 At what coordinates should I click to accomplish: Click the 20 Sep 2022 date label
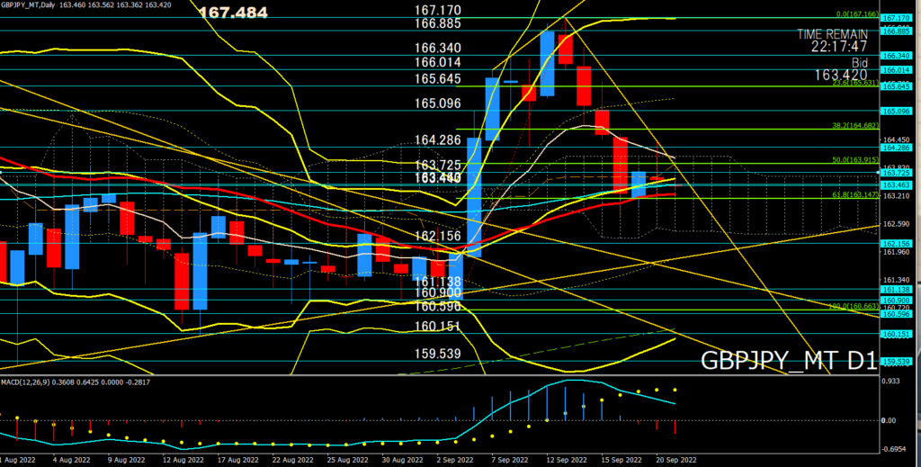[x=676, y=460]
